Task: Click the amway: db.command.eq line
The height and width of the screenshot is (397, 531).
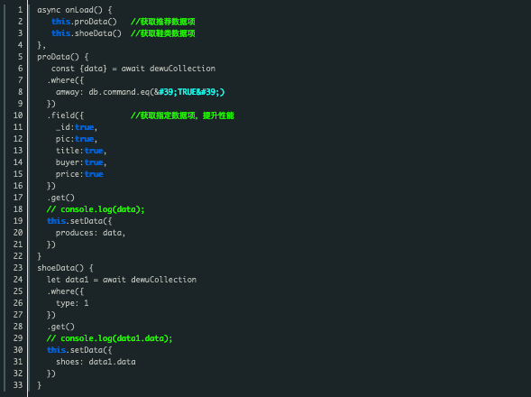Action: (x=141, y=92)
